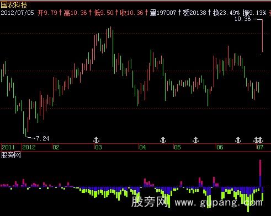
Task: Click the 06 month marker on the time axis
Action: pos(220,147)
